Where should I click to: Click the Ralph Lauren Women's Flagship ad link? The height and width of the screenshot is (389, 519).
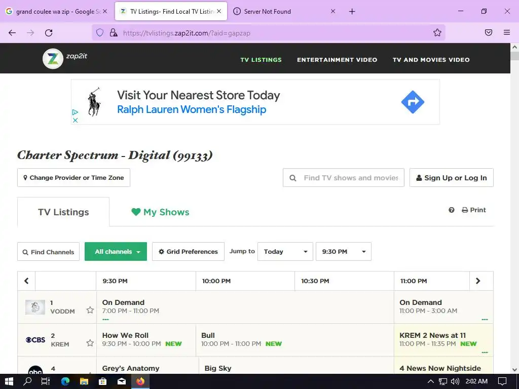(192, 109)
